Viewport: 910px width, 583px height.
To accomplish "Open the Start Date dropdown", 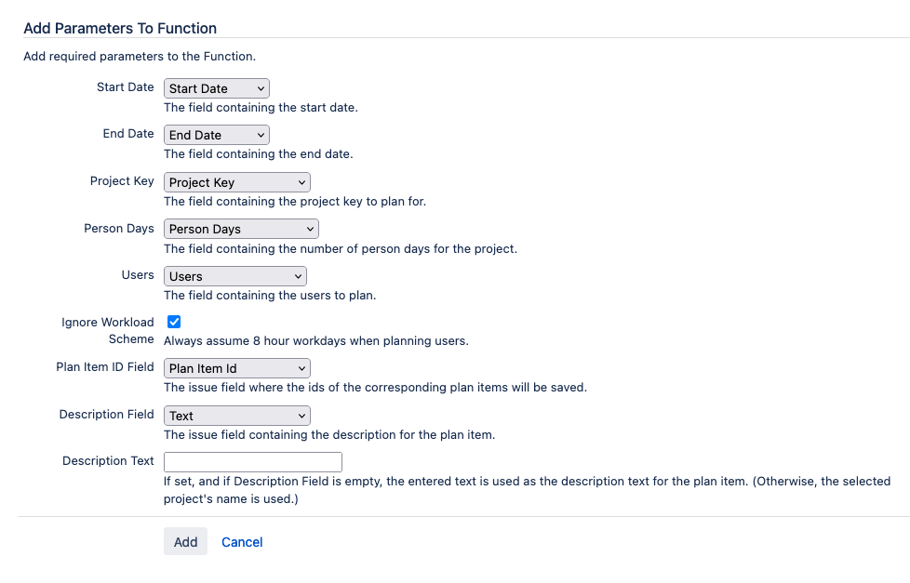I will [x=217, y=88].
